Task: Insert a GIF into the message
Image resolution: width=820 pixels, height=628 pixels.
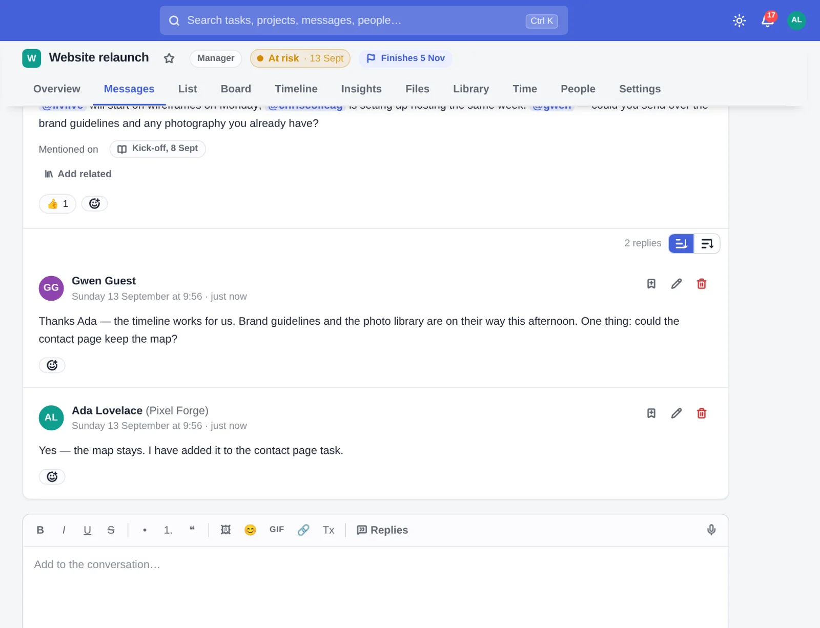Action: [x=277, y=530]
